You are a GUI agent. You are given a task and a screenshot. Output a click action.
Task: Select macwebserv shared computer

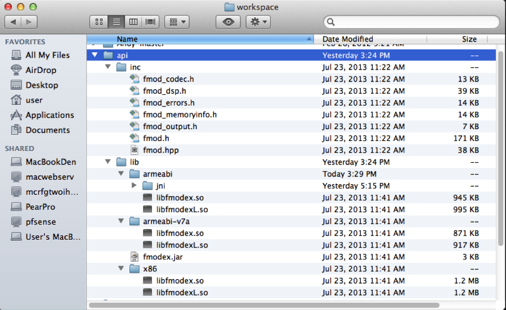tap(42, 177)
